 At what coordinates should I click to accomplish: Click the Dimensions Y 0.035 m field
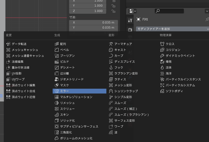pos(94,28)
